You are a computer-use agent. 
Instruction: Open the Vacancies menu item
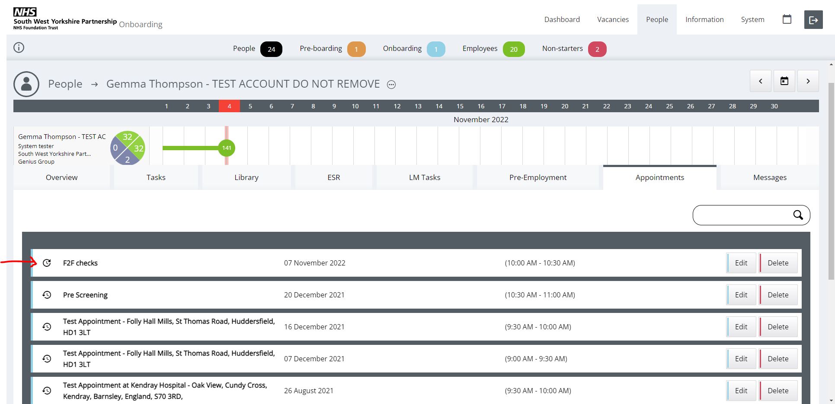click(613, 19)
